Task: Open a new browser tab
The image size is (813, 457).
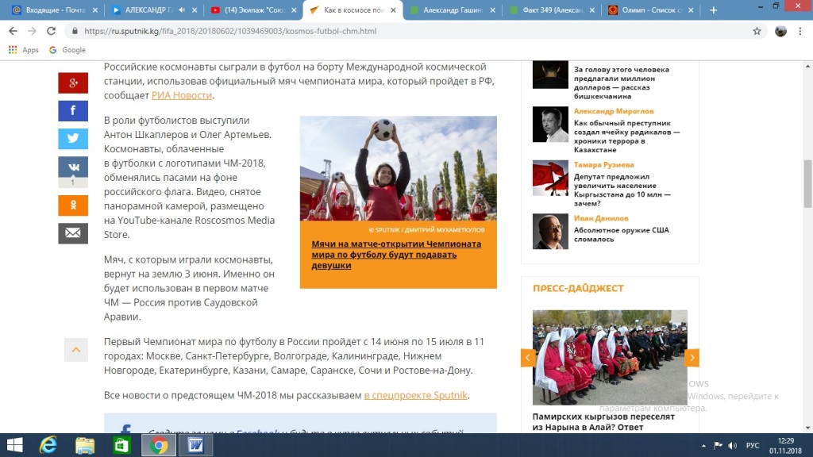Action: coord(714,10)
